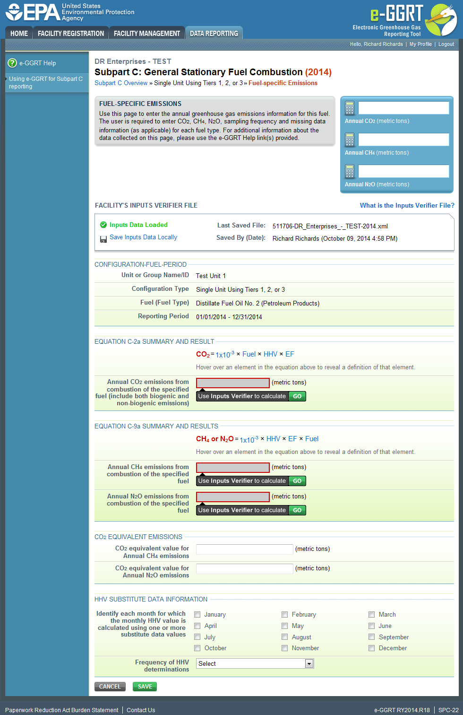Screen dimensions: 463x715
Task: Tick the December checkbox
Action: click(x=372, y=648)
